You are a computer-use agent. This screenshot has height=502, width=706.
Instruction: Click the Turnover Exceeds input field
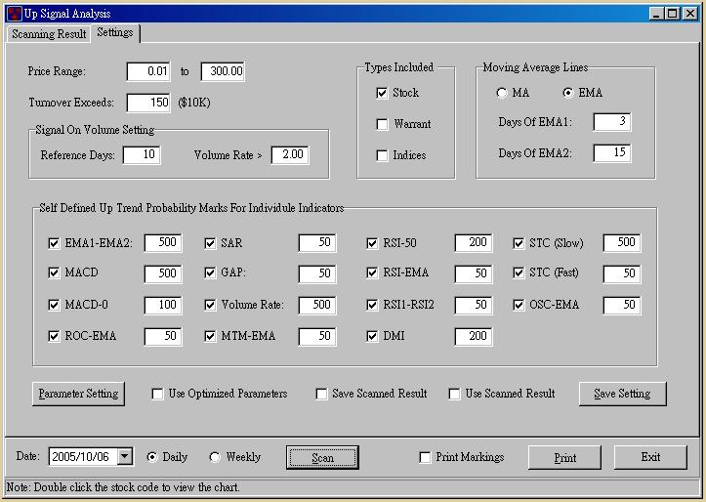pyautogui.click(x=147, y=103)
